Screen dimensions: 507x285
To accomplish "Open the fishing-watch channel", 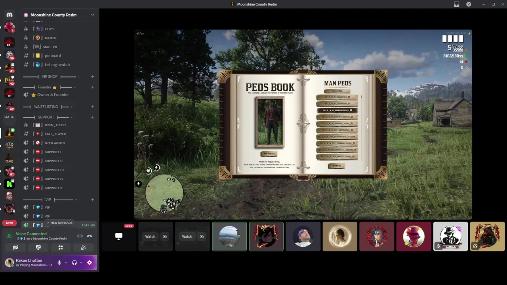I will (59, 65).
